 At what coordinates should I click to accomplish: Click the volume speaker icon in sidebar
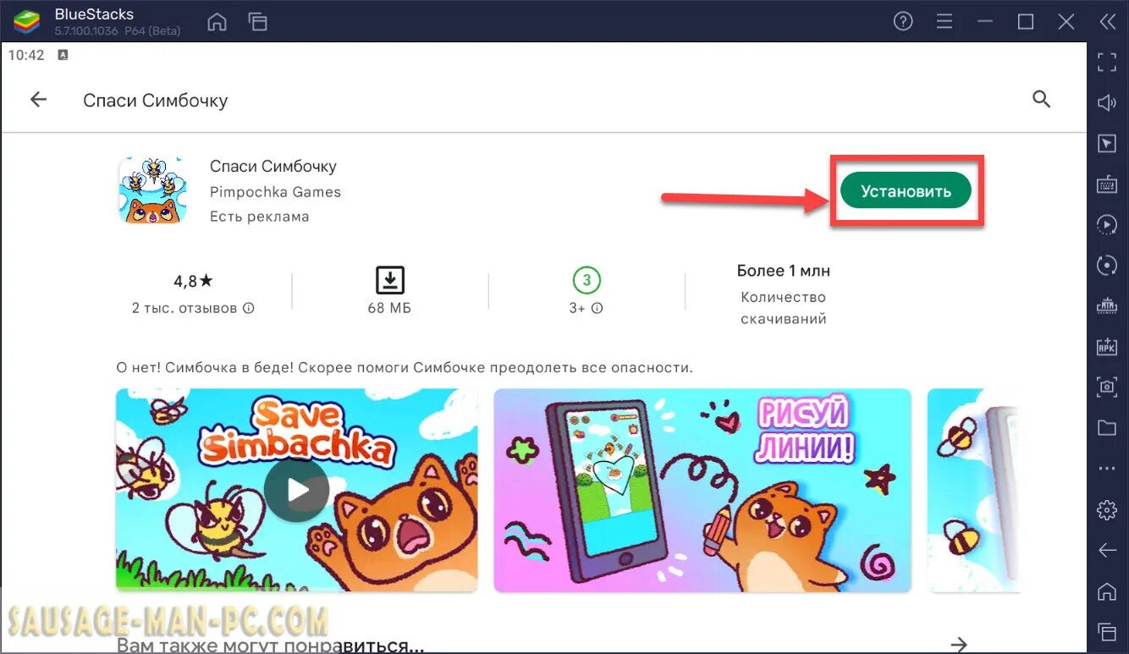(x=1107, y=102)
